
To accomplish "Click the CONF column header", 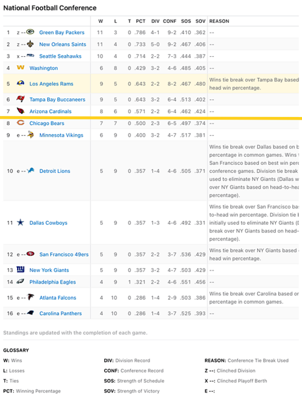I will click(169, 22).
